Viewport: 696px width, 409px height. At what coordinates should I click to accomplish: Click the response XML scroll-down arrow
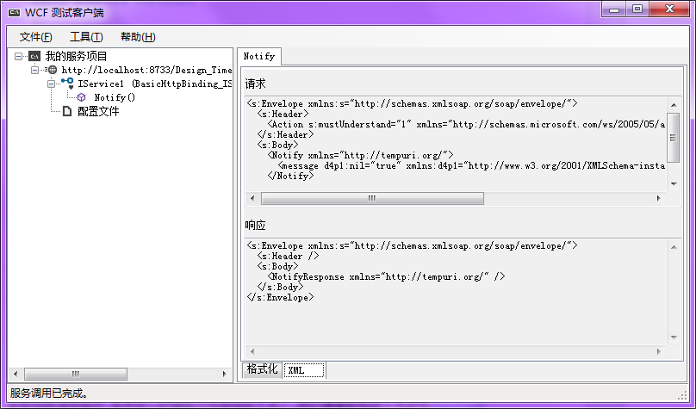674,338
